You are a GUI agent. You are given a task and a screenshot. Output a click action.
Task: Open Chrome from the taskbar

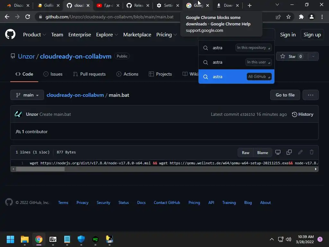point(39,239)
